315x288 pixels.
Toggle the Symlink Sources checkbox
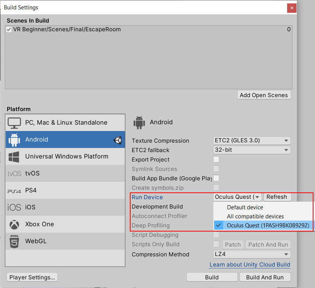click(216, 169)
